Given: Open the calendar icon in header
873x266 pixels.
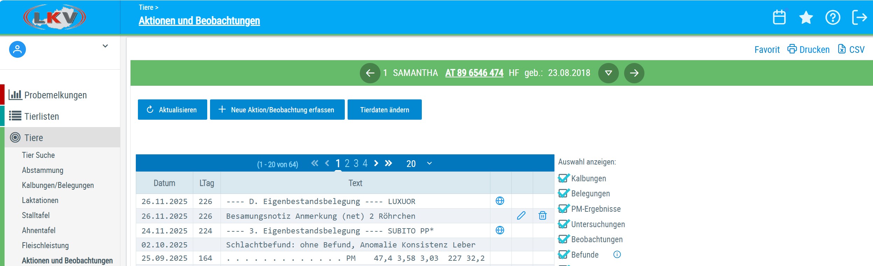Looking at the screenshot, I should click(x=779, y=17).
